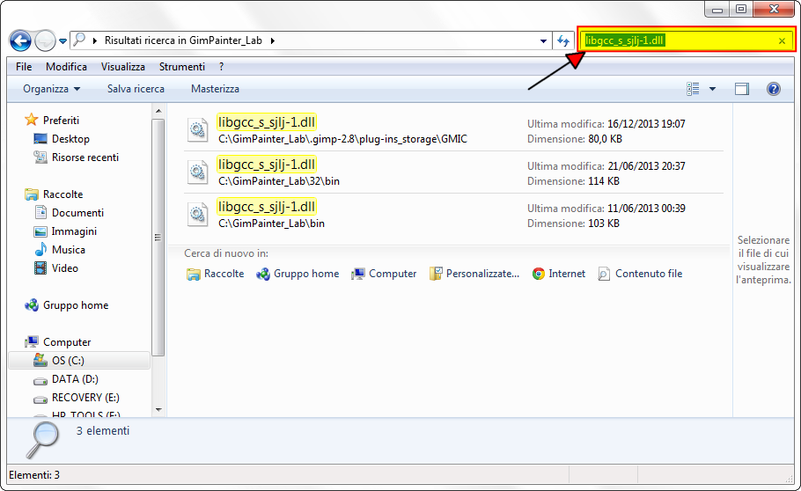Open the Documenti library

77,213
